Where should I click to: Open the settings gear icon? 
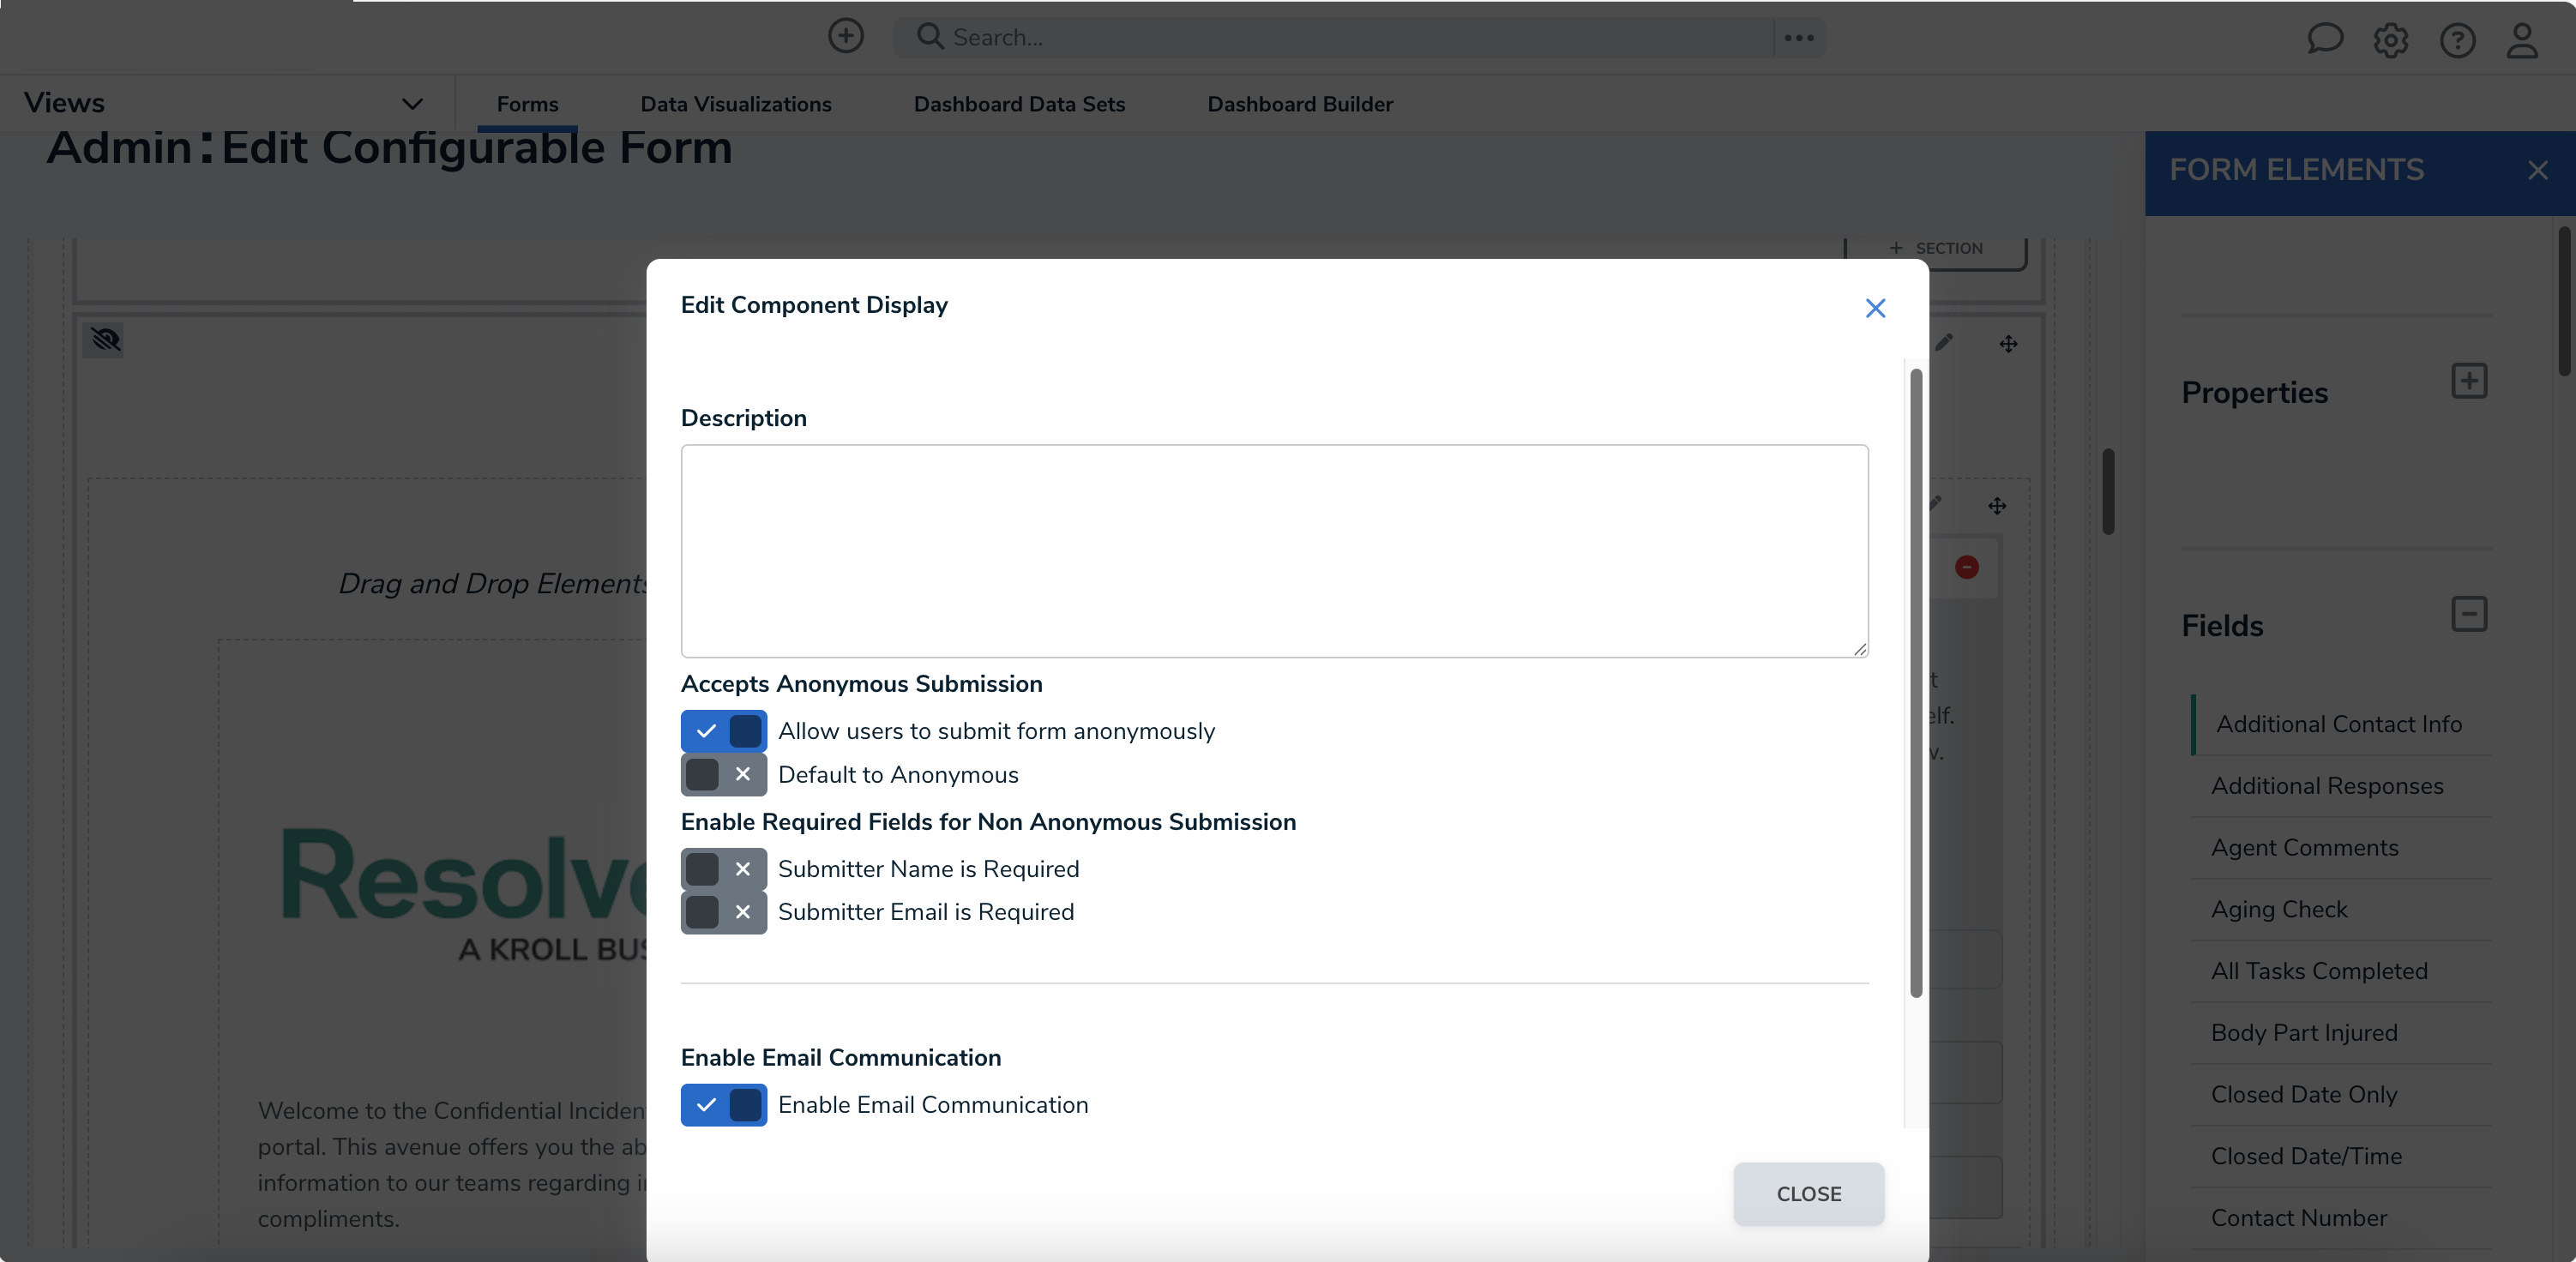coord(2390,40)
